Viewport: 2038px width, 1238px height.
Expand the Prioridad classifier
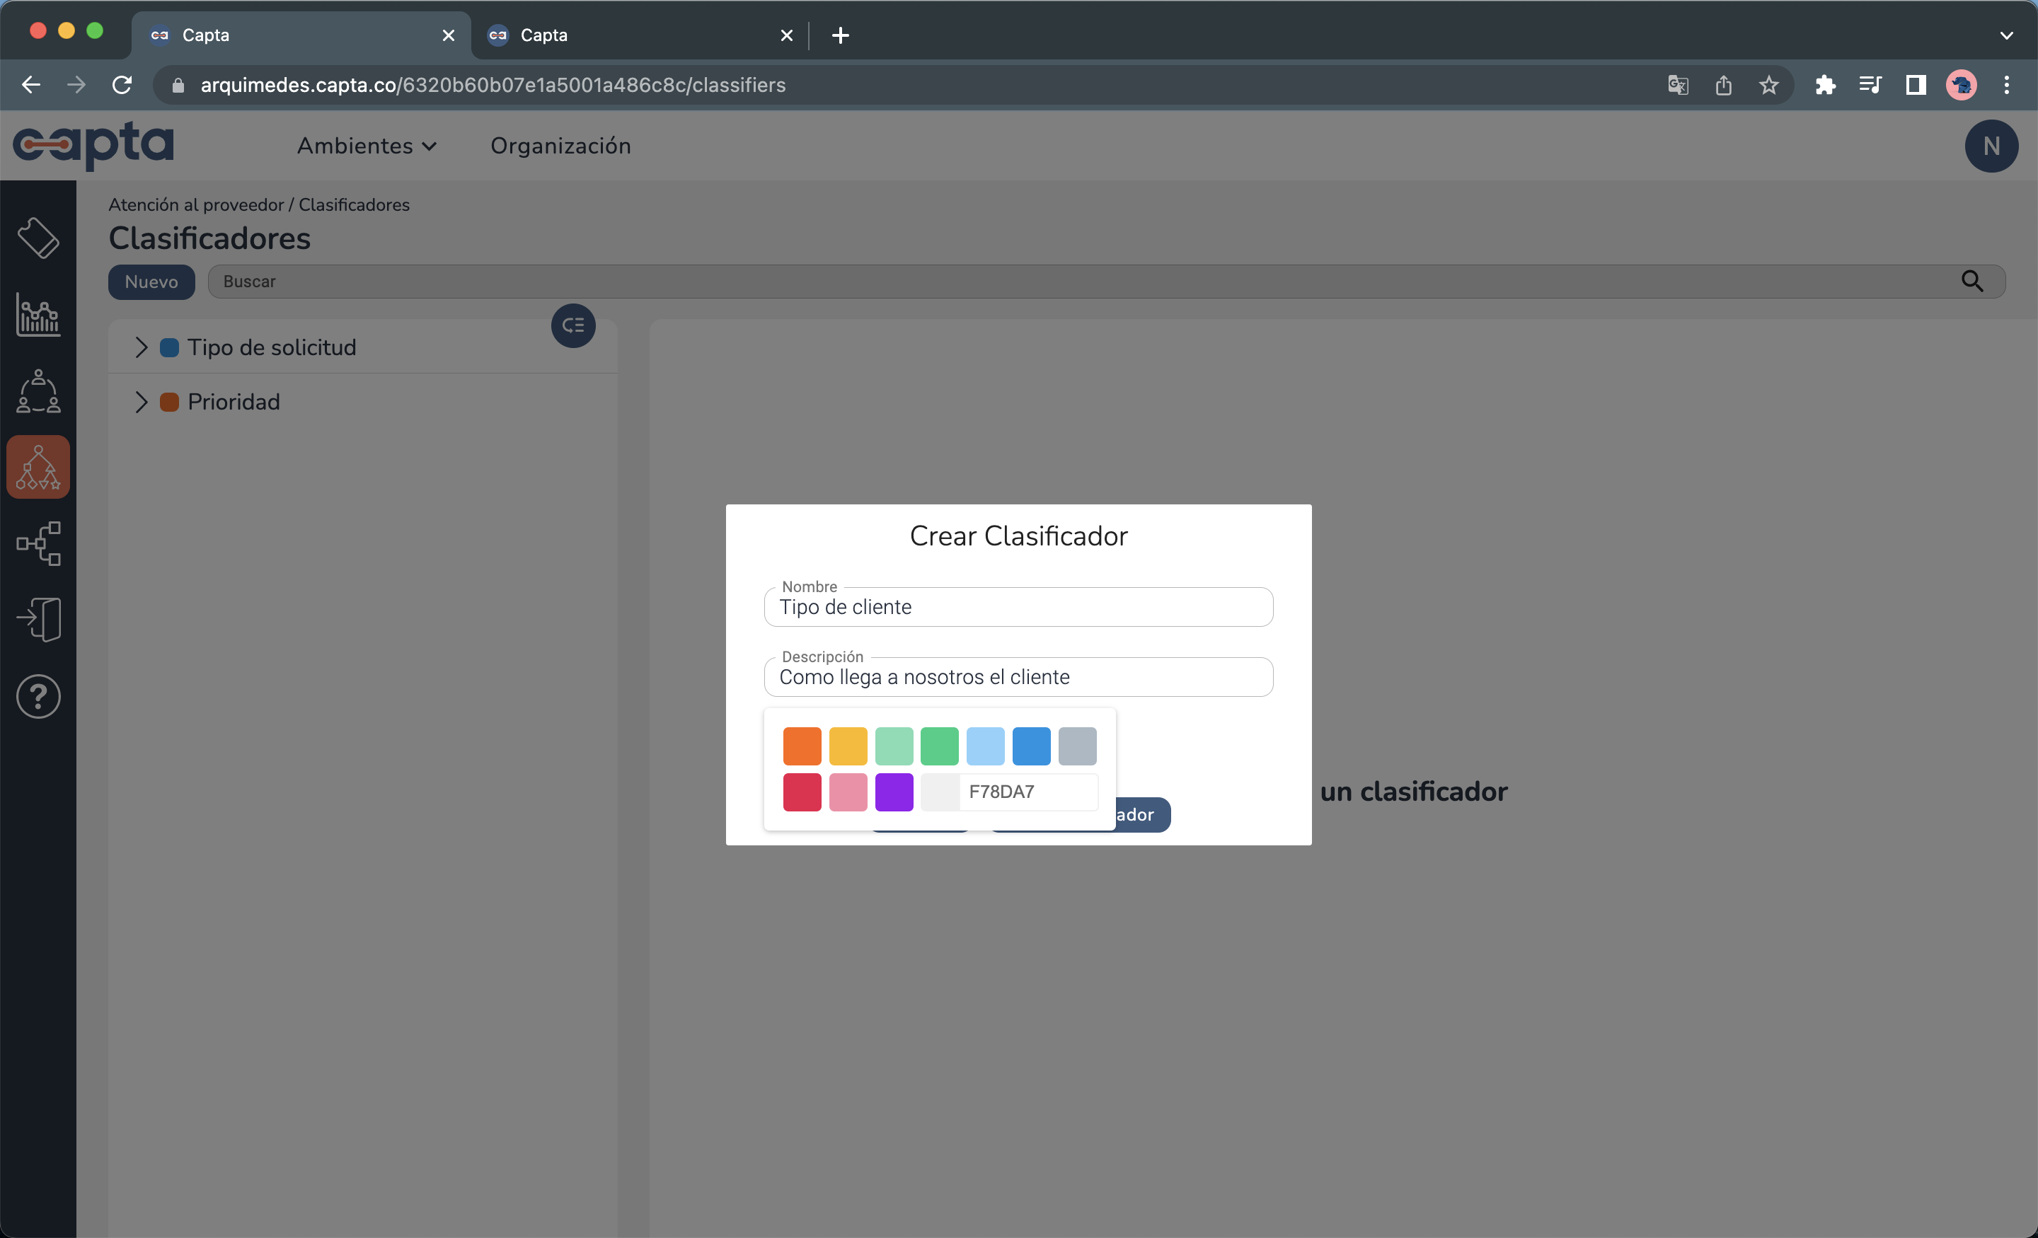[x=141, y=402]
